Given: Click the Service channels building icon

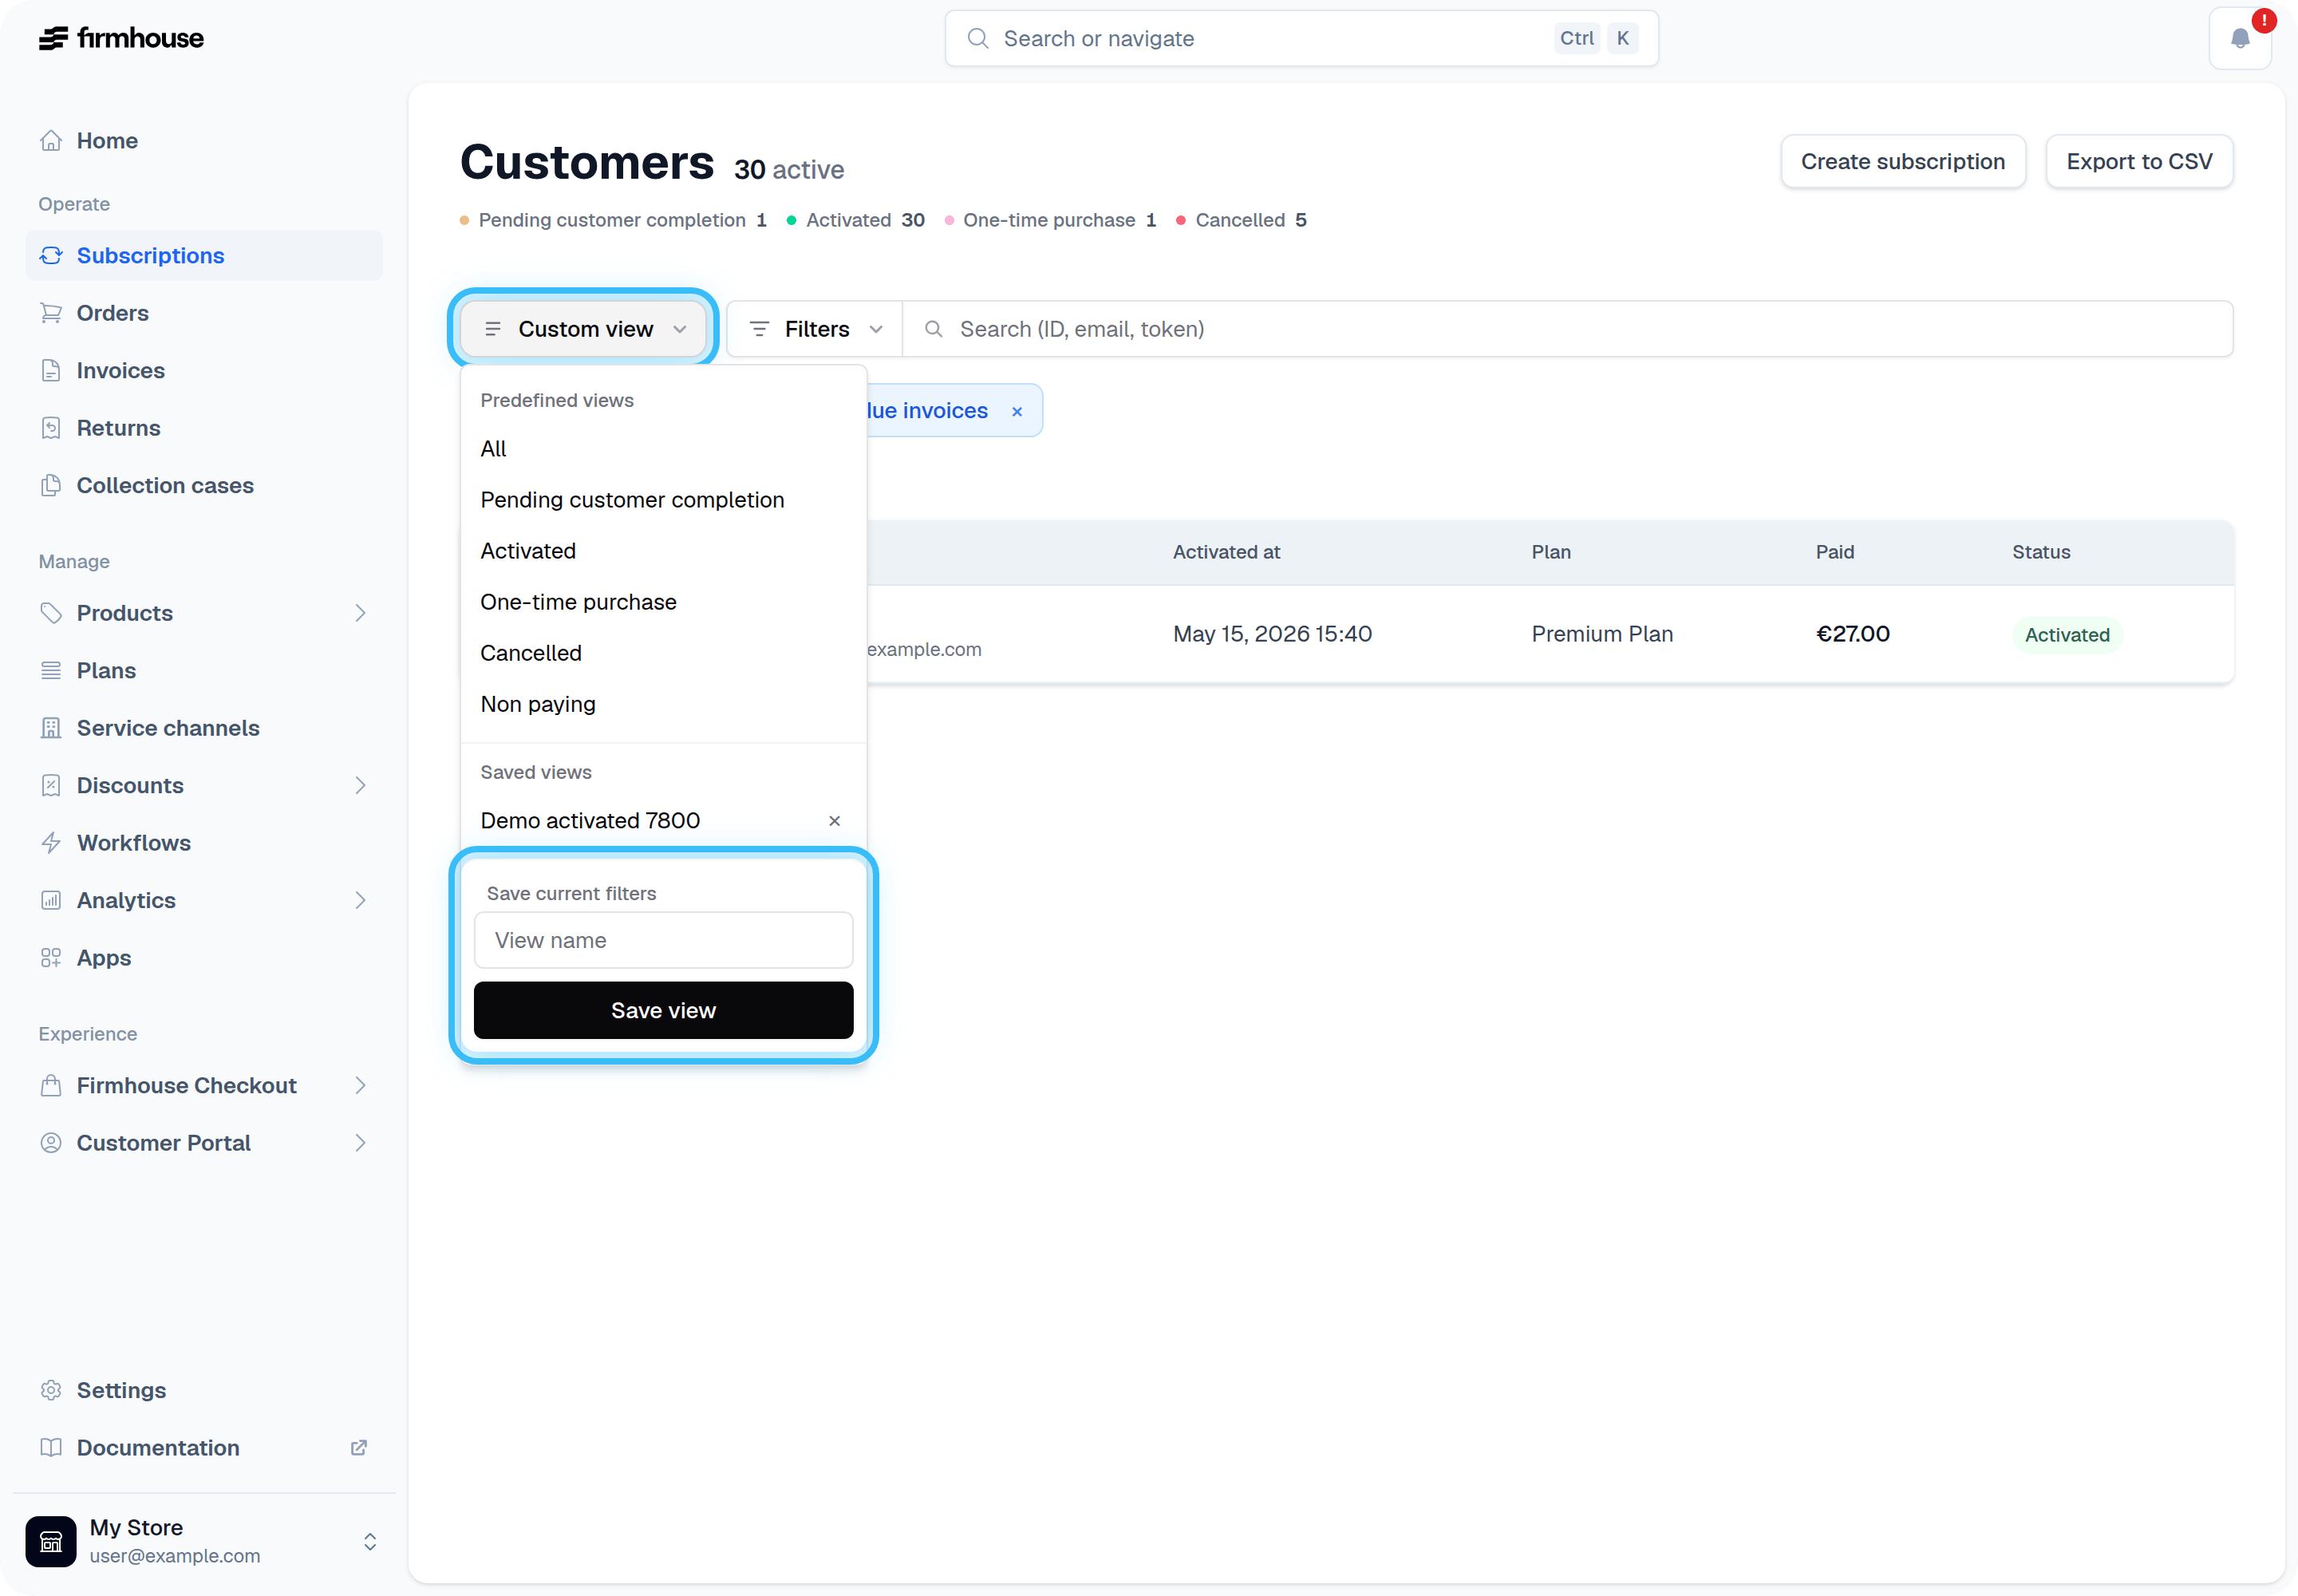Looking at the screenshot, I should [x=51, y=728].
